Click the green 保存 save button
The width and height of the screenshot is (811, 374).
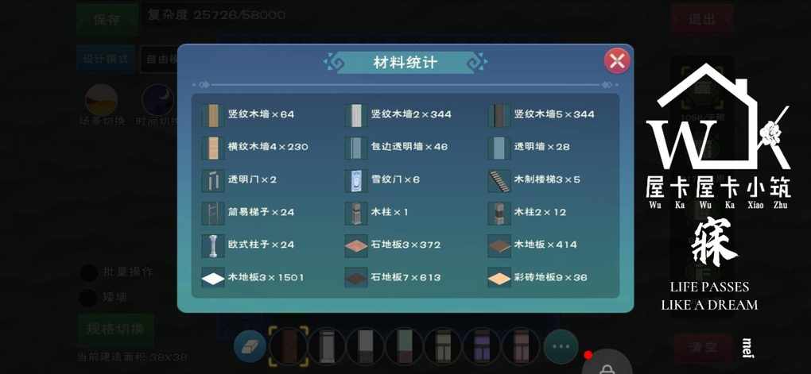click(107, 20)
